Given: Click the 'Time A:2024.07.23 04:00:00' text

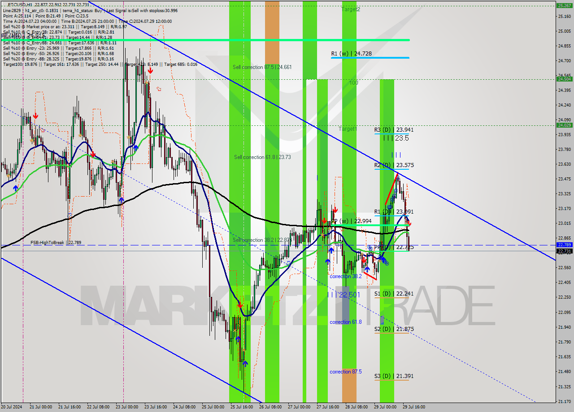Looking at the screenshot, I should [30, 21].
